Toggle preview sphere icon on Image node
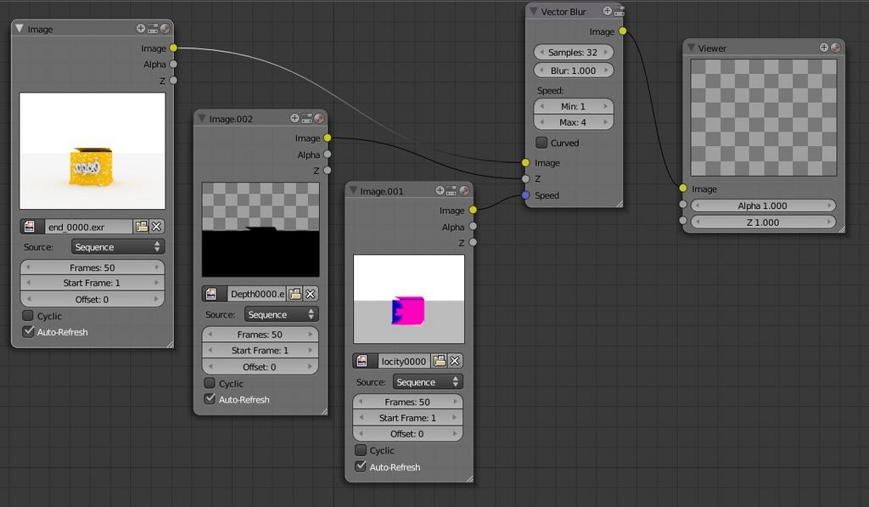The height and width of the screenshot is (507, 869). pyautogui.click(x=165, y=28)
